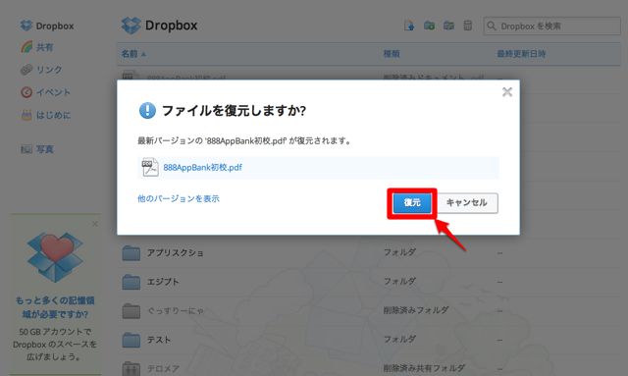Select the deleted ぐっすりーにゃ folder
The height and width of the screenshot is (376, 628).
coord(175,310)
